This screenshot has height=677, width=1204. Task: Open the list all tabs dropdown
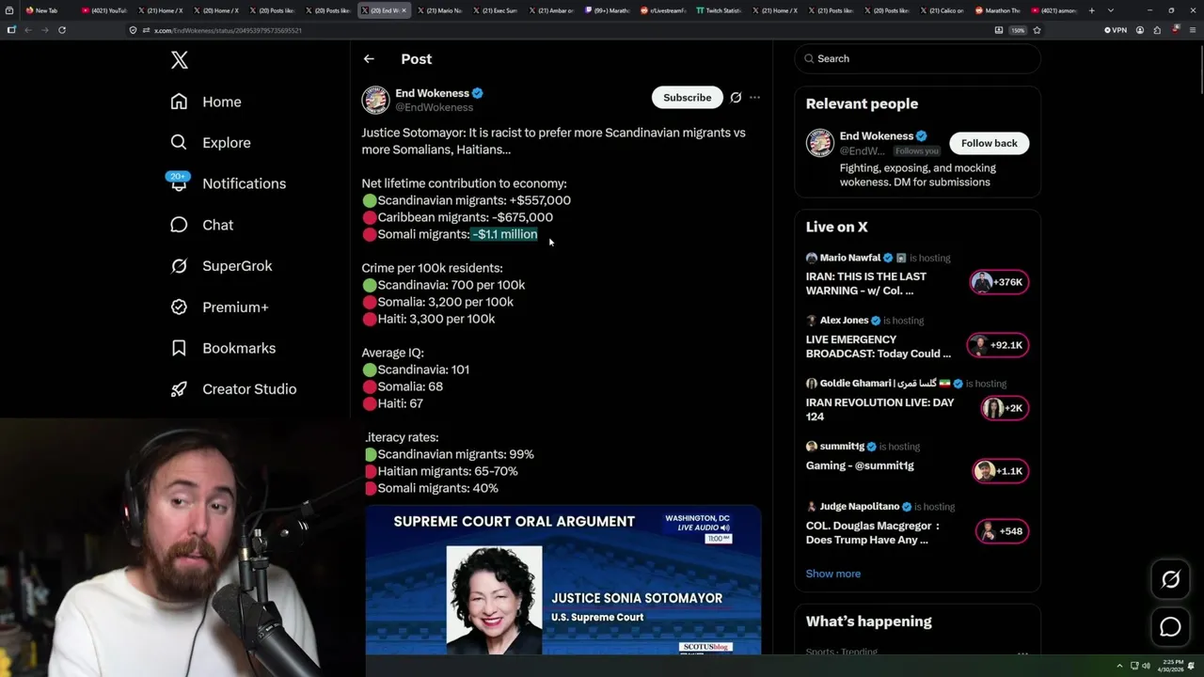1111,10
